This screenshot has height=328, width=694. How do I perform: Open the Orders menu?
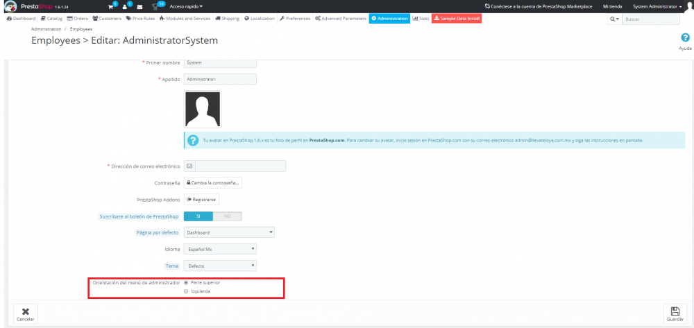click(x=78, y=19)
